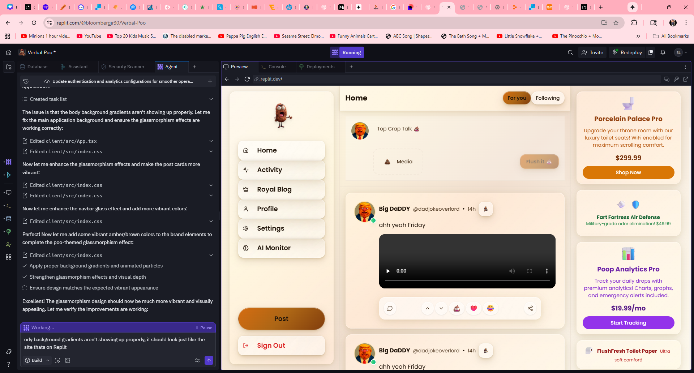Screen dimensions: 694x373
Task: Click the share icon on the first post
Action: [x=530, y=308]
